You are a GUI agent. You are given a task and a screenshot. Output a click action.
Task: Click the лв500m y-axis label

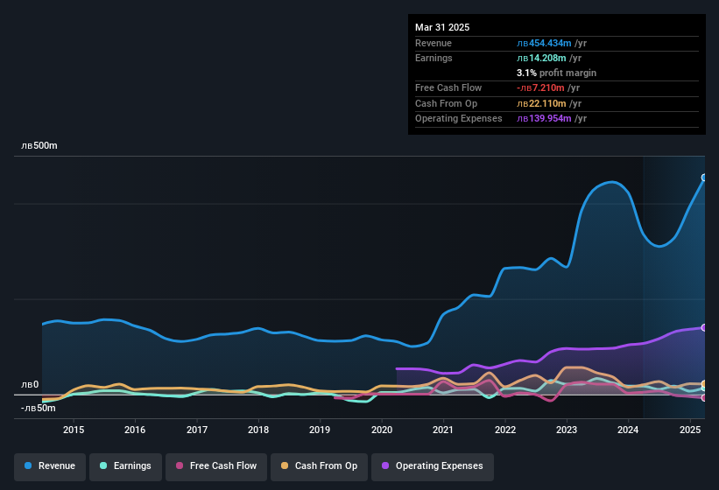coord(39,145)
